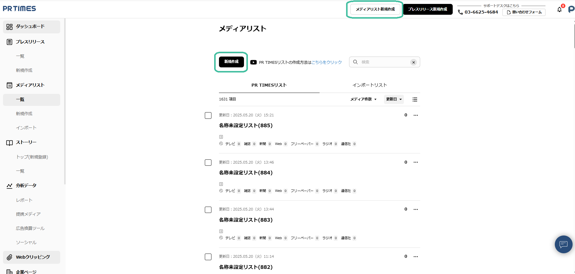
Task: Open the 更新日 sort dropdown
Action: click(x=394, y=99)
